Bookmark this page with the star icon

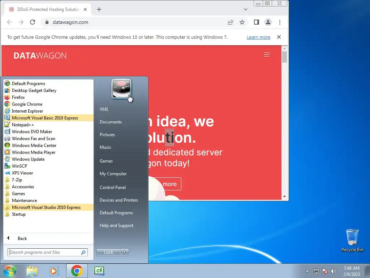(x=242, y=22)
